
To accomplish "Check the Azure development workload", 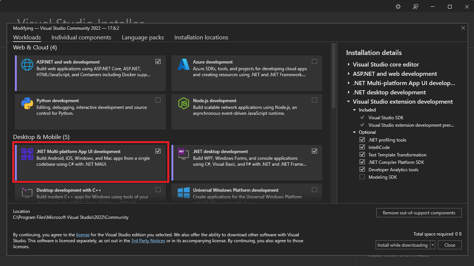I will (315, 62).
